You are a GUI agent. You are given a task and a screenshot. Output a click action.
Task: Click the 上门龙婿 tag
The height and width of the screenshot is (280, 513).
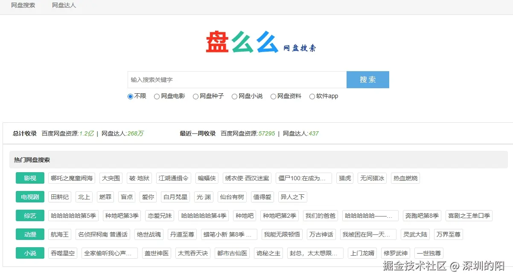(362, 253)
